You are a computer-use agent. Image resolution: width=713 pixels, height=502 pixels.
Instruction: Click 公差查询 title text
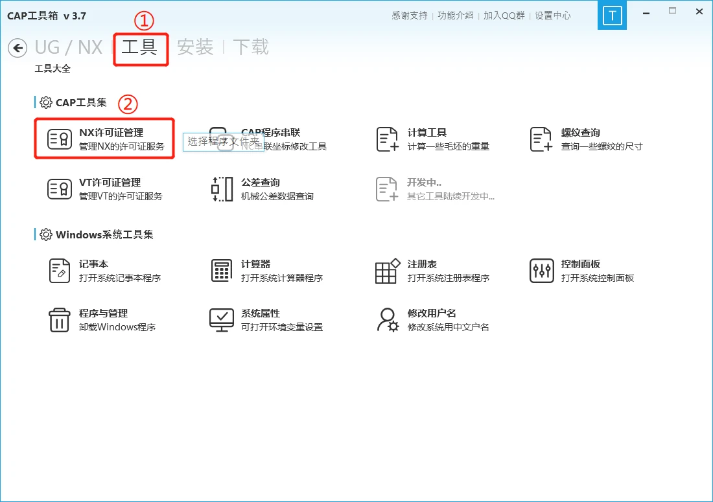(261, 183)
